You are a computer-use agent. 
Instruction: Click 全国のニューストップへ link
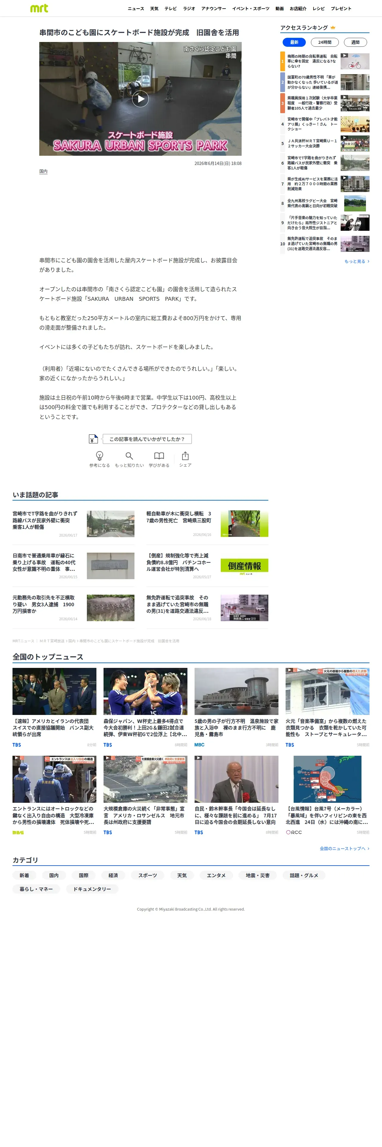pos(345,849)
